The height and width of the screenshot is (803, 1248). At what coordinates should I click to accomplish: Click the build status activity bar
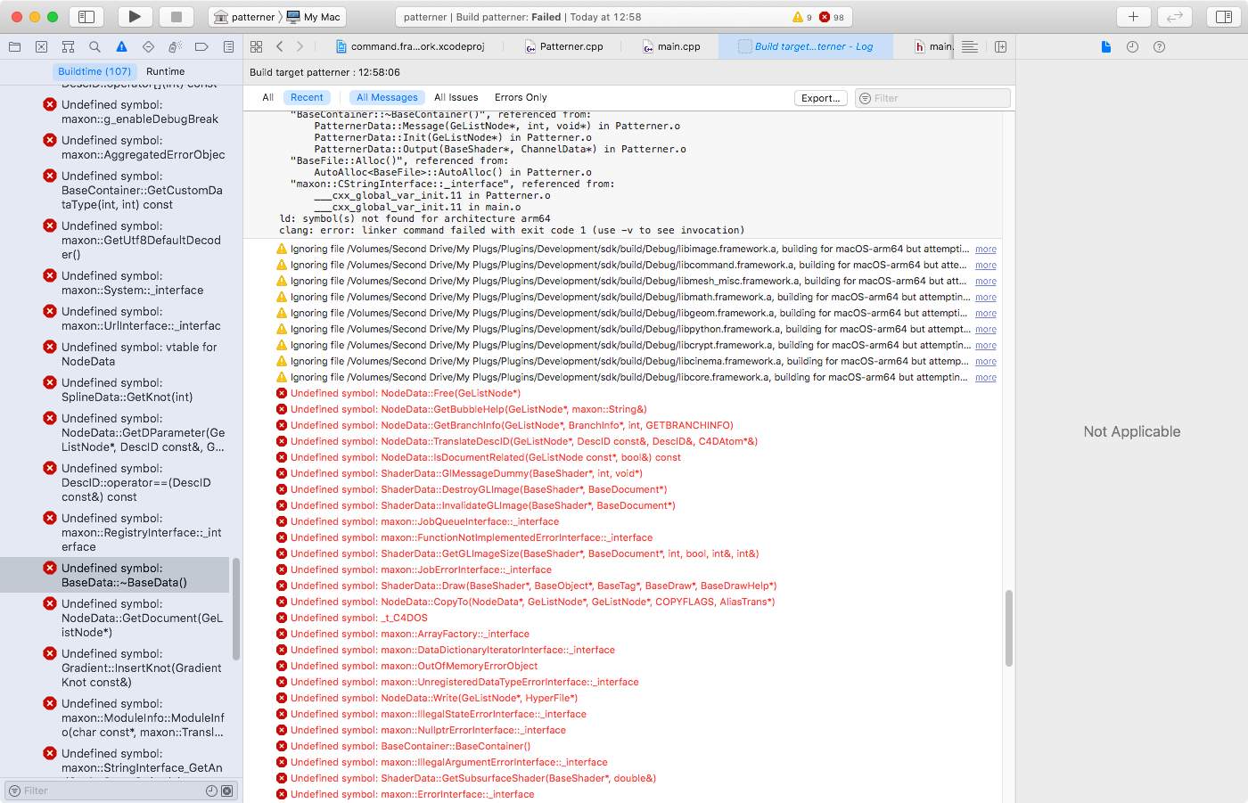[x=622, y=17]
